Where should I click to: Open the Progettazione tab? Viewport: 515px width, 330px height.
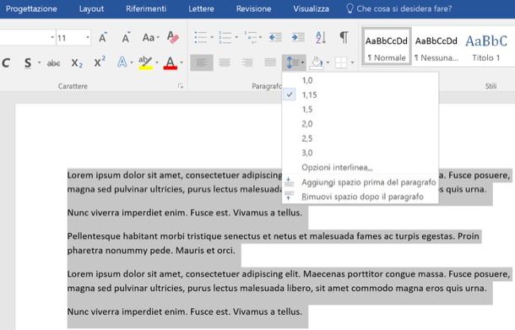(x=31, y=9)
